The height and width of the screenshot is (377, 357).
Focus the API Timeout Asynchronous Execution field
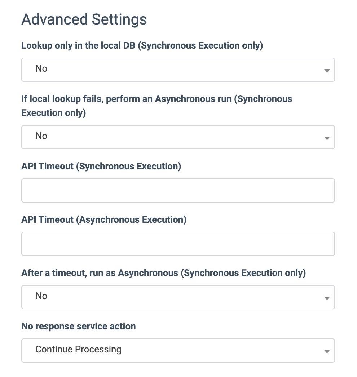[x=178, y=244]
